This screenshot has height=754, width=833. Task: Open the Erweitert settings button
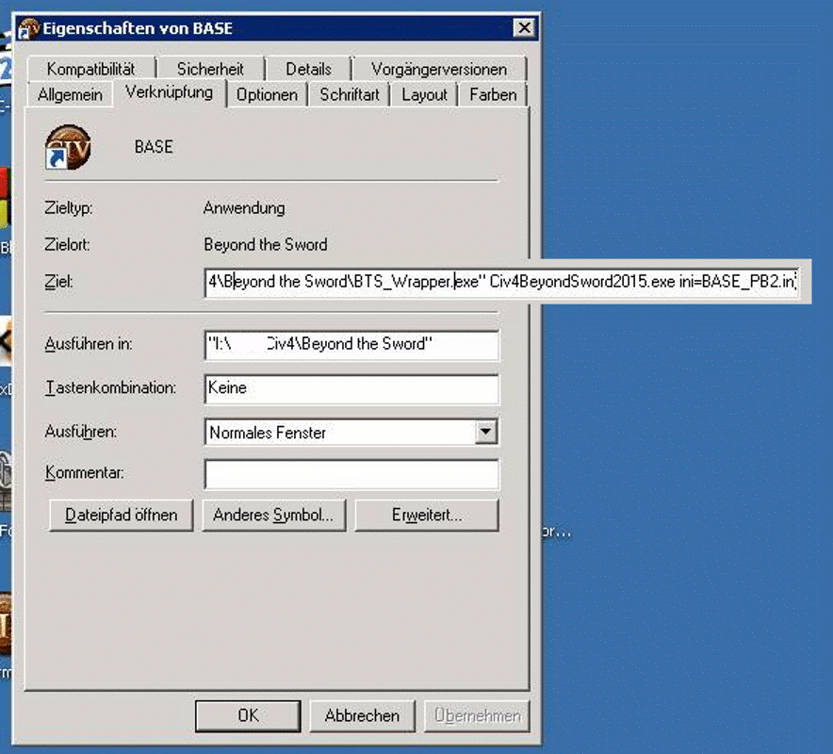[427, 516]
